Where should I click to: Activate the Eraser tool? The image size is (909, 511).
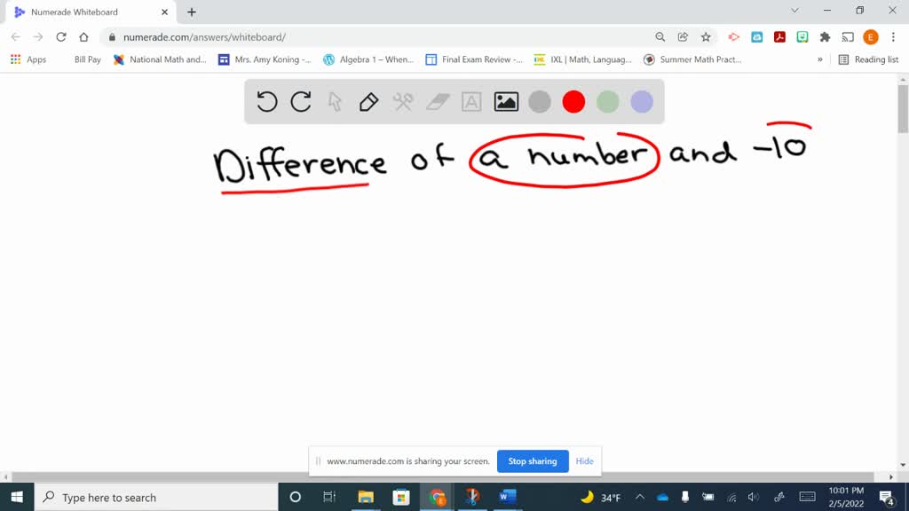tap(437, 101)
